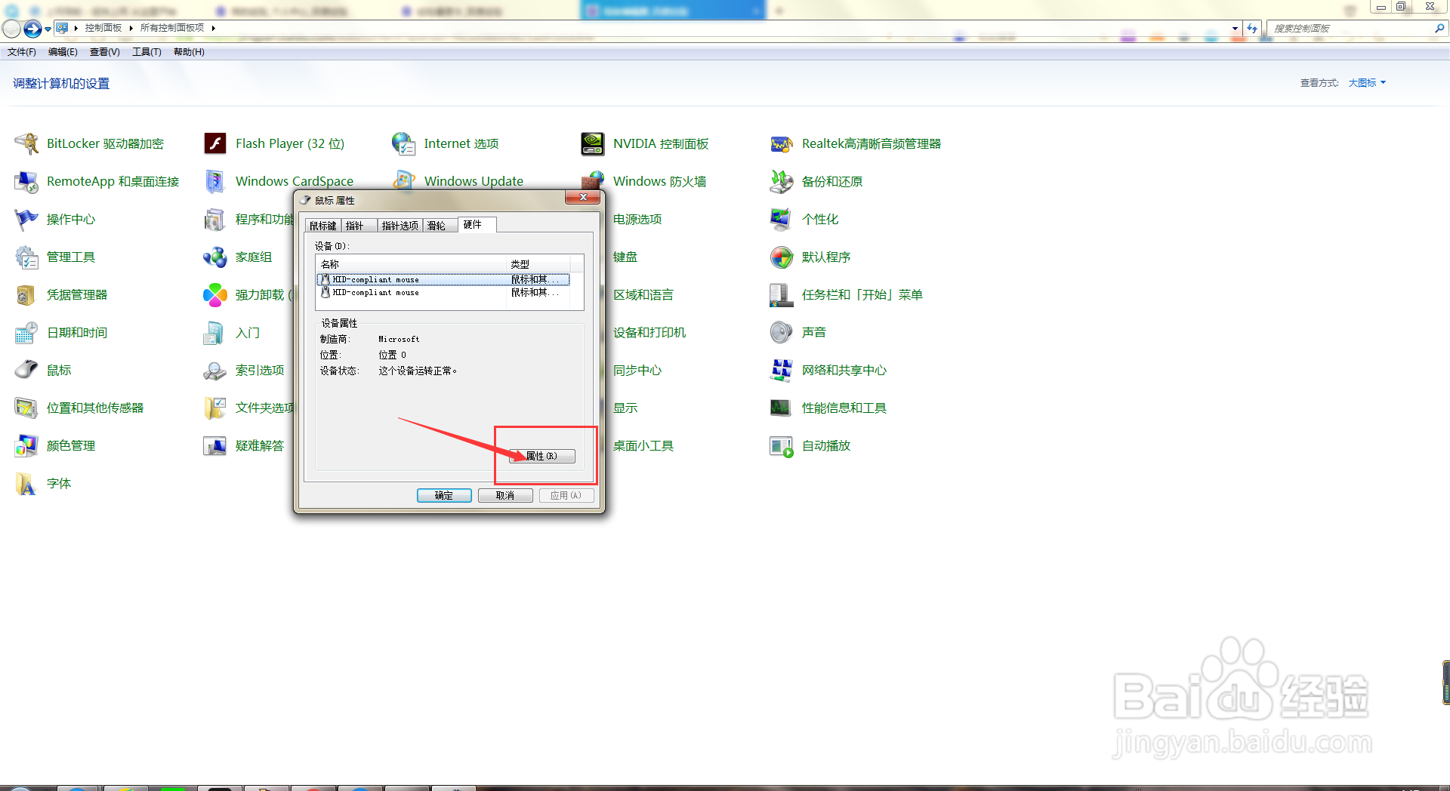This screenshot has height=791, width=1450.
Task: Expand chevron after 所有控制面板项 in breadcrumb
Action: point(214,28)
